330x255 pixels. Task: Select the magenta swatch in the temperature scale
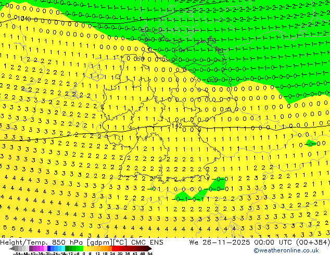click(x=42, y=248)
